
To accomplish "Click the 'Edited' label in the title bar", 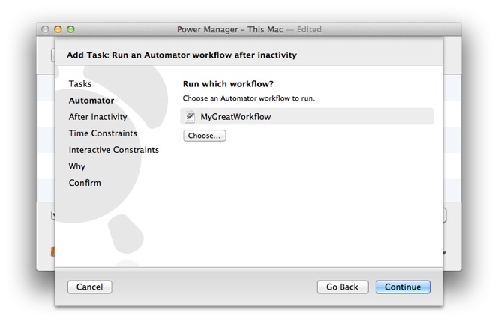I will pos(309,29).
